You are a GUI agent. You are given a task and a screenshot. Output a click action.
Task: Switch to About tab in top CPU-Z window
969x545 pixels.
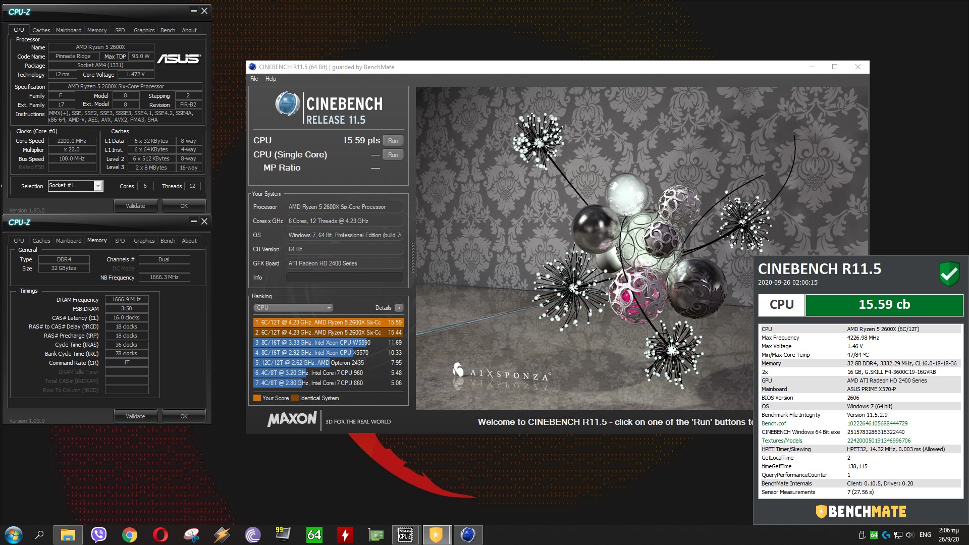click(189, 30)
